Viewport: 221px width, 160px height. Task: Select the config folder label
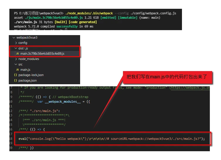coord(23,43)
